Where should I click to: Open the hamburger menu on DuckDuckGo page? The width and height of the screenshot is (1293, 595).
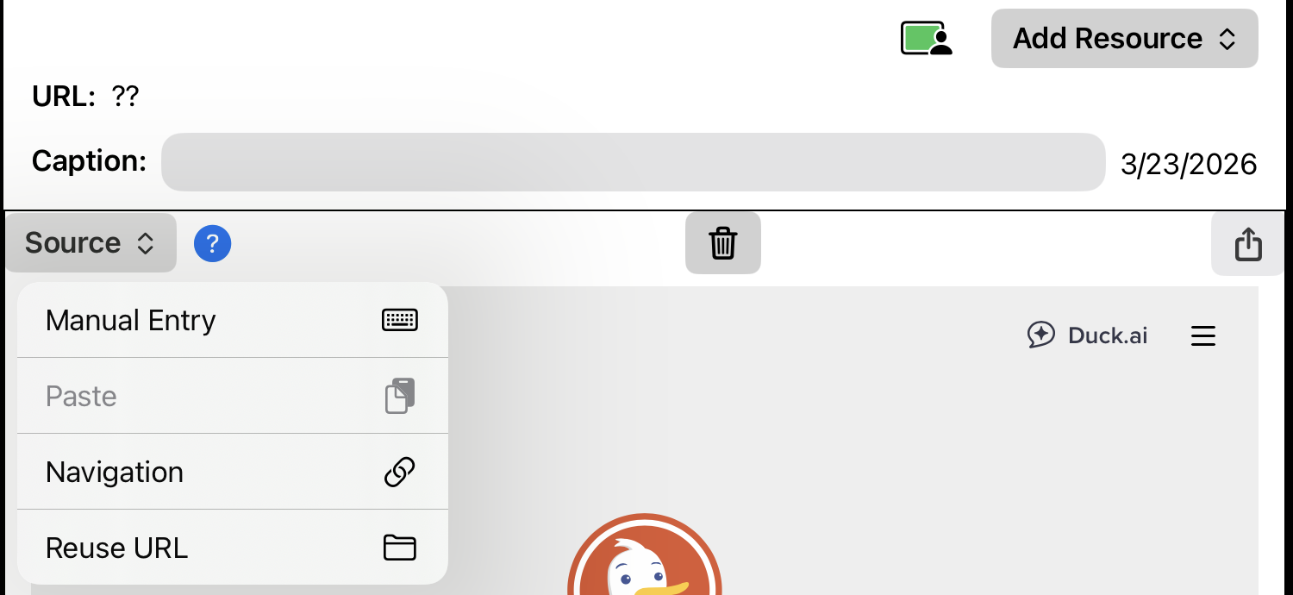1202,335
